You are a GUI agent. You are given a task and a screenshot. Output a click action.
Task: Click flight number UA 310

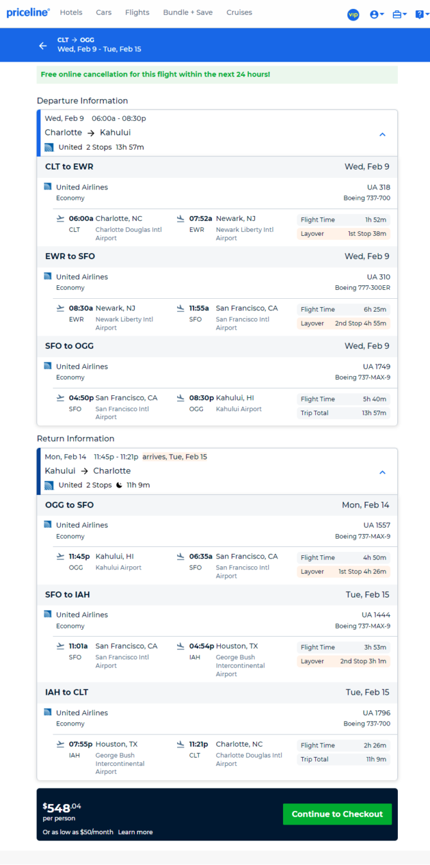point(379,277)
